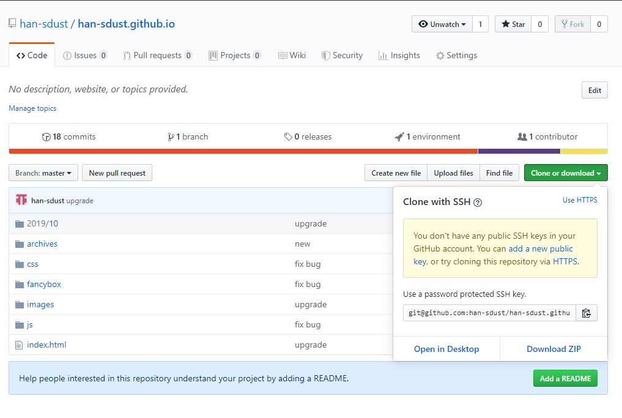Screen dimensions: 622x418
Task: Click the branch icon beside 1 branch
Action: pyautogui.click(x=172, y=136)
